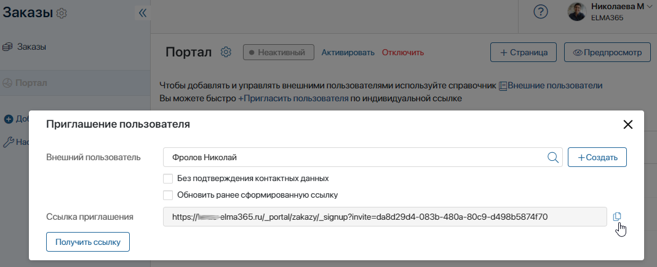The height and width of the screenshot is (267, 657).
Task: Click the +Создать button
Action: tap(597, 158)
